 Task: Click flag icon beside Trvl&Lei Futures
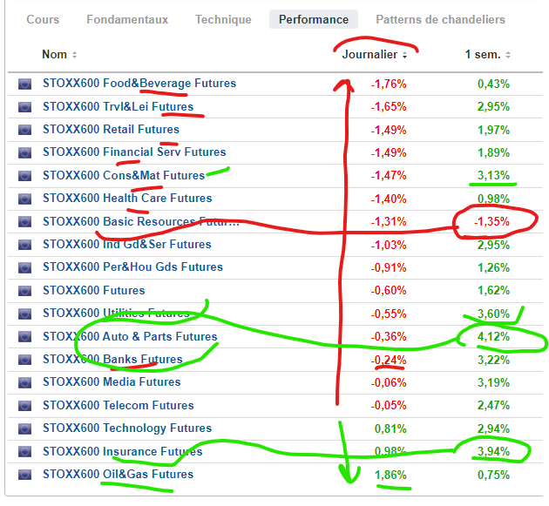pyautogui.click(x=24, y=107)
